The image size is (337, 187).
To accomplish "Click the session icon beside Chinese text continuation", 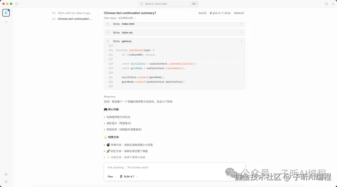I will coord(54,19).
